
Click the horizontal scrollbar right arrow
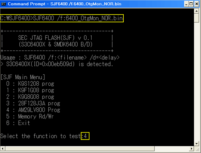coord(192,149)
